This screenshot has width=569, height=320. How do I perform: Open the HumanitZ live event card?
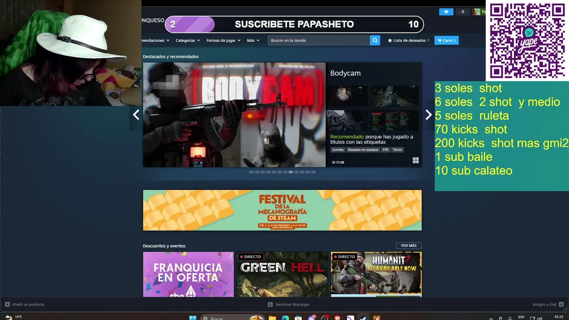click(x=376, y=274)
